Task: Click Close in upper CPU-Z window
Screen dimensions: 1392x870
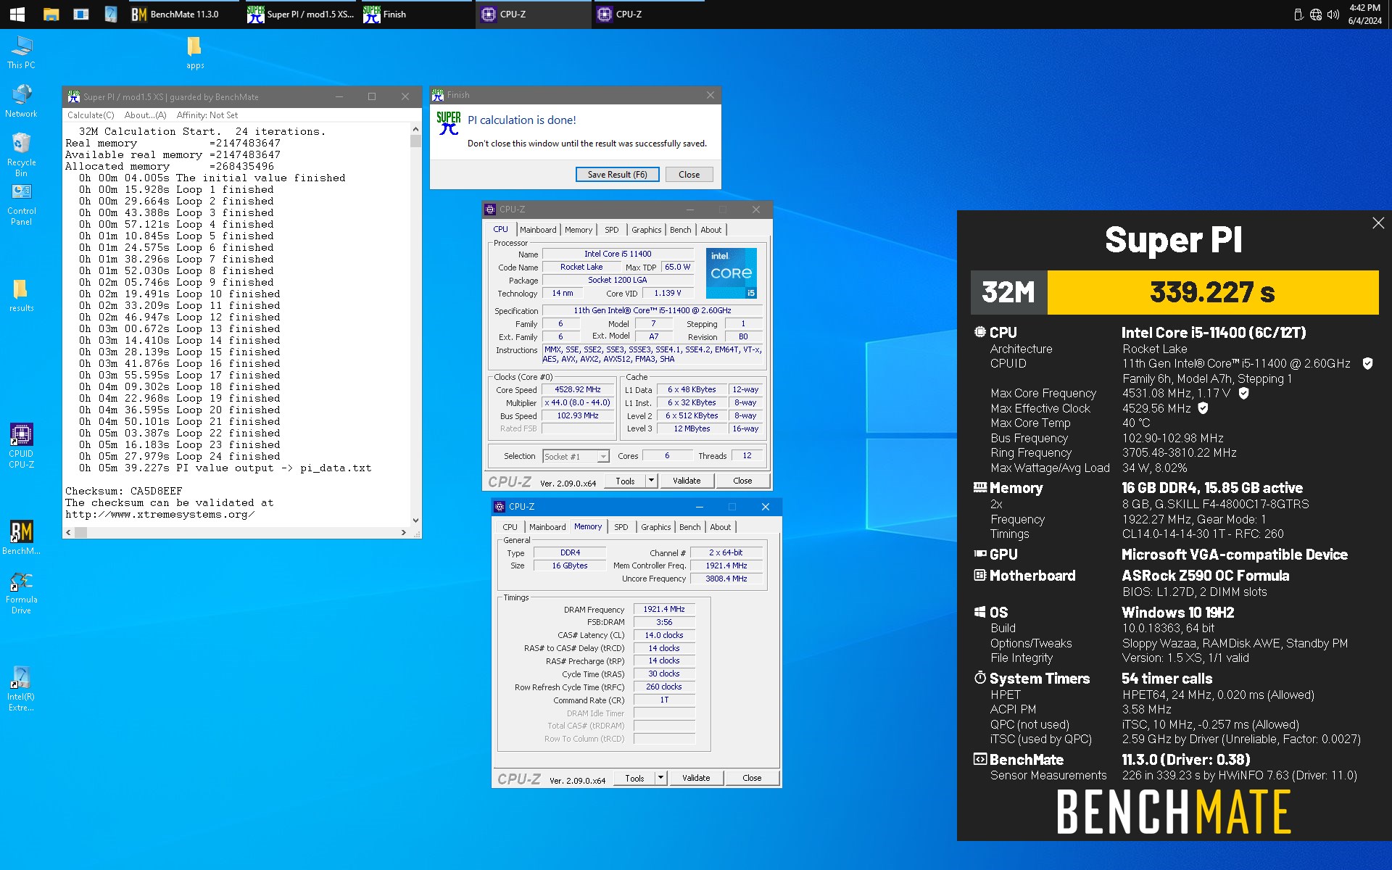Action: [742, 481]
